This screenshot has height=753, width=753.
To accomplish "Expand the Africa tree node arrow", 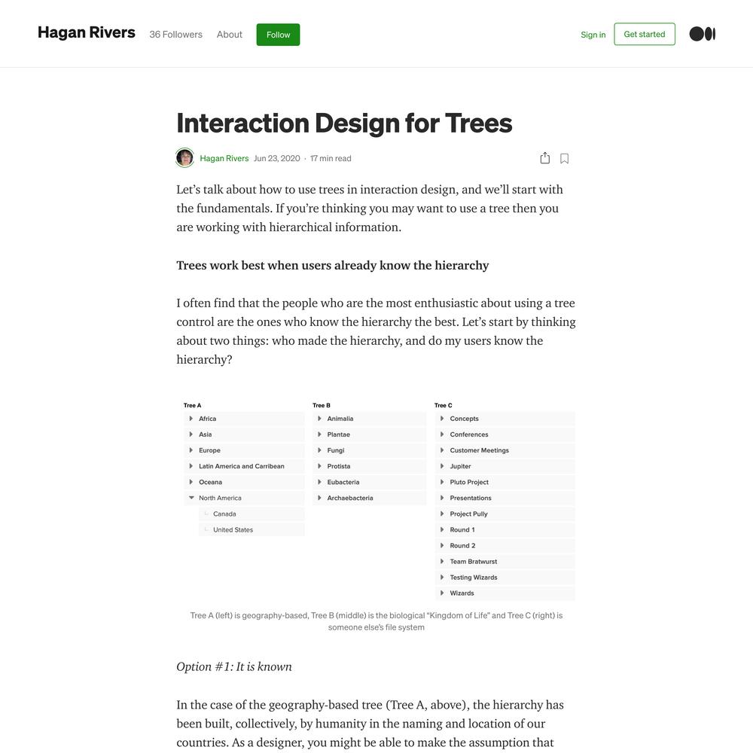I will [x=191, y=419].
